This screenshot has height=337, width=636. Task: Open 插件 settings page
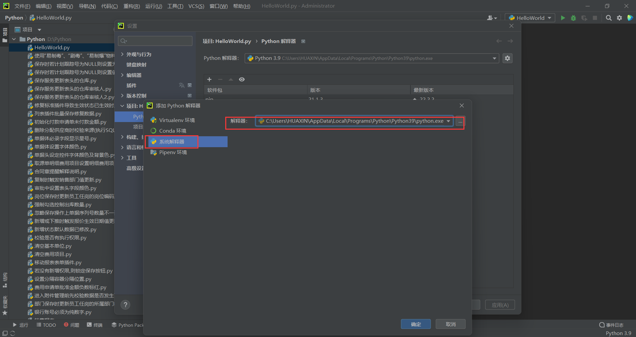(131, 85)
